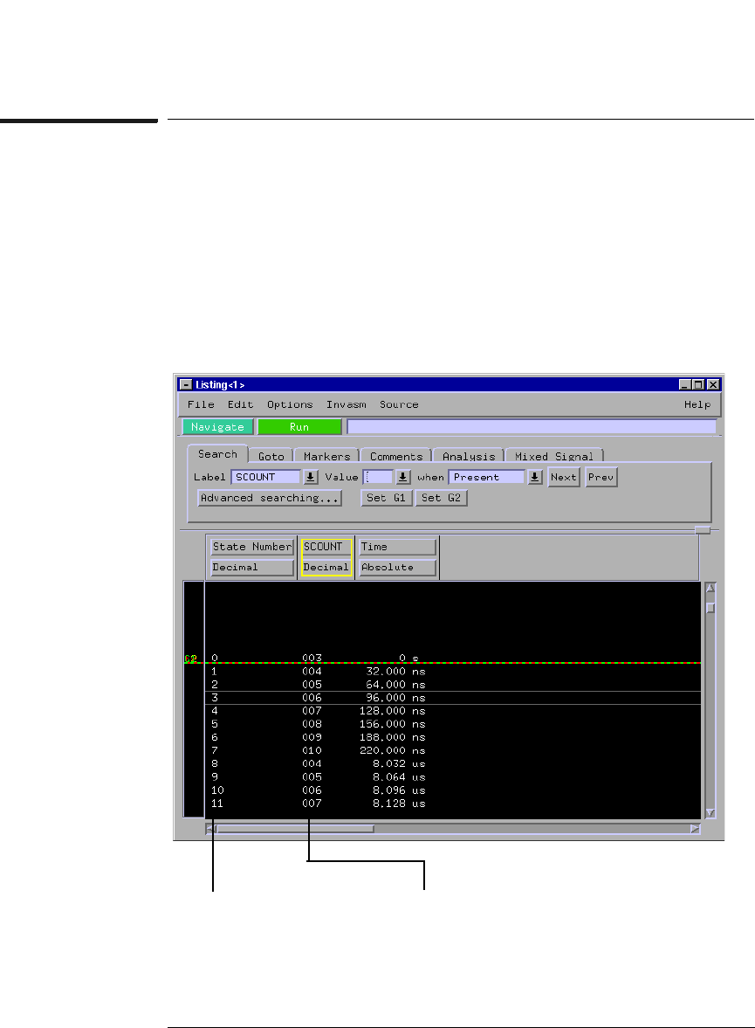This screenshot has width=755, height=1028.
Task: Click the Present condition field
Action: pos(487,477)
